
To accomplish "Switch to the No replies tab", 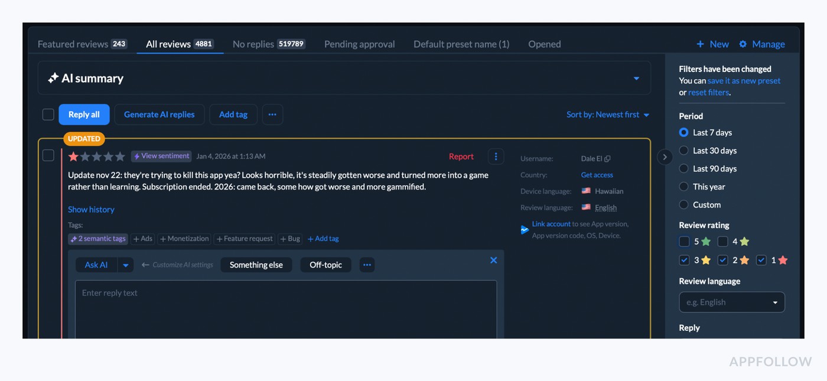I will tap(253, 44).
